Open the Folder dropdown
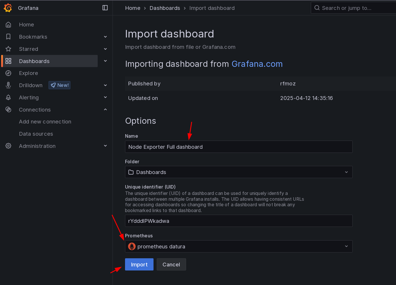The image size is (396, 285). click(239, 172)
